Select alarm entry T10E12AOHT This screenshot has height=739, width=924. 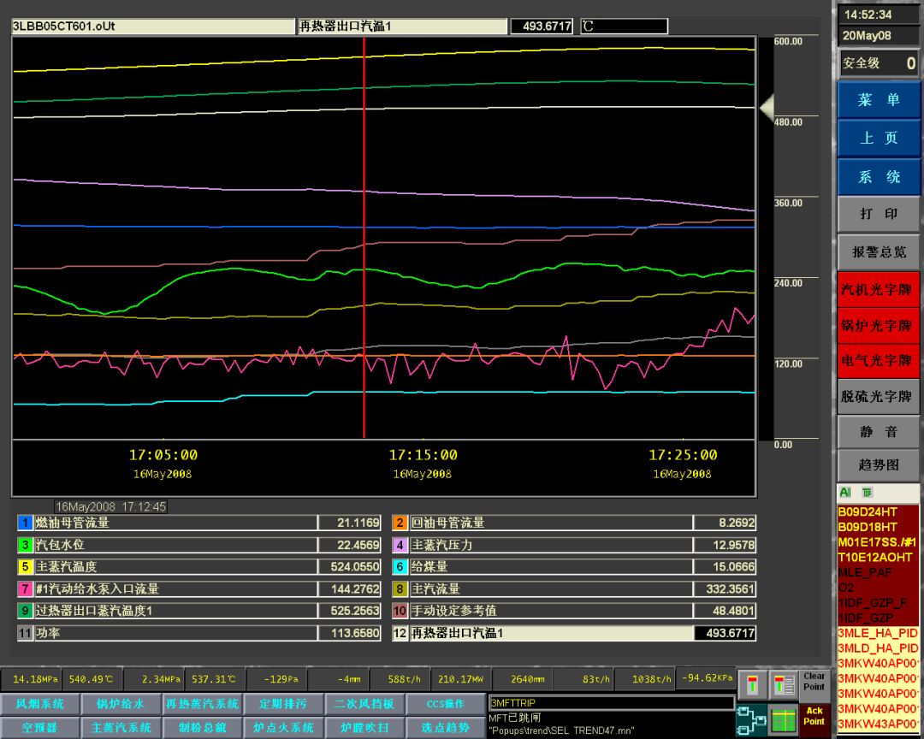click(878, 557)
